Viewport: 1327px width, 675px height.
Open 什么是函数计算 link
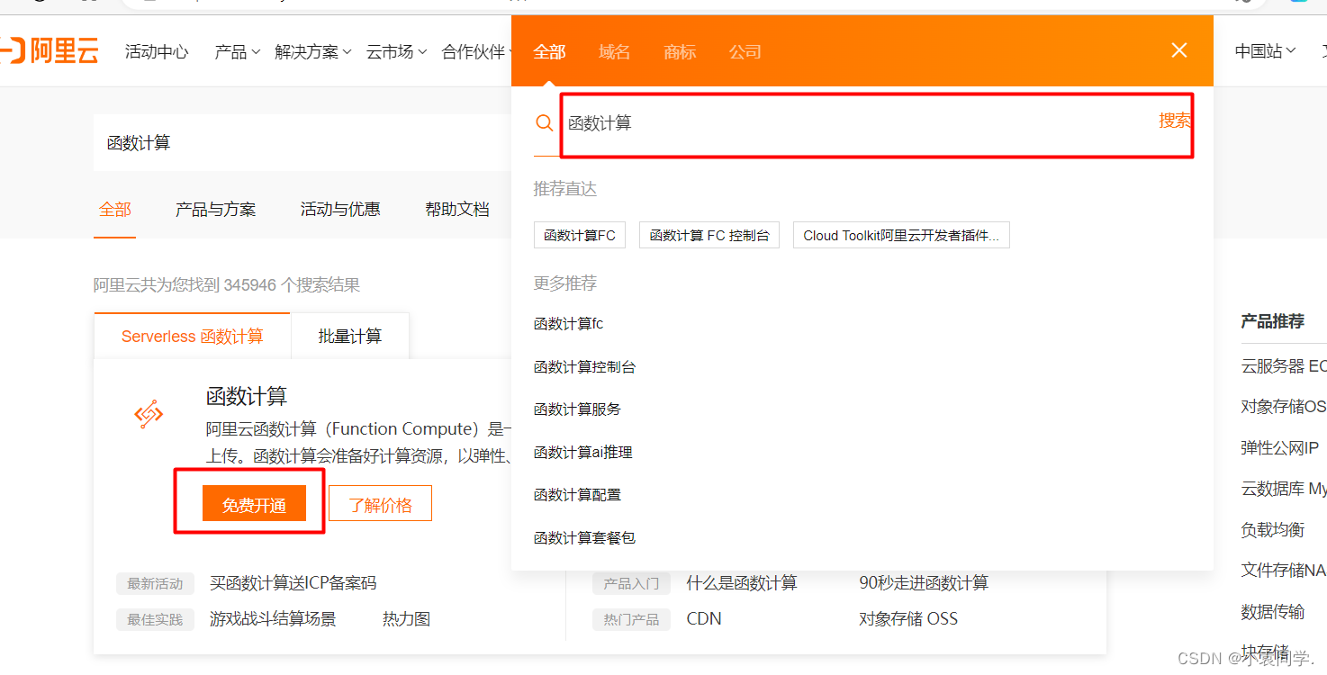(x=742, y=583)
